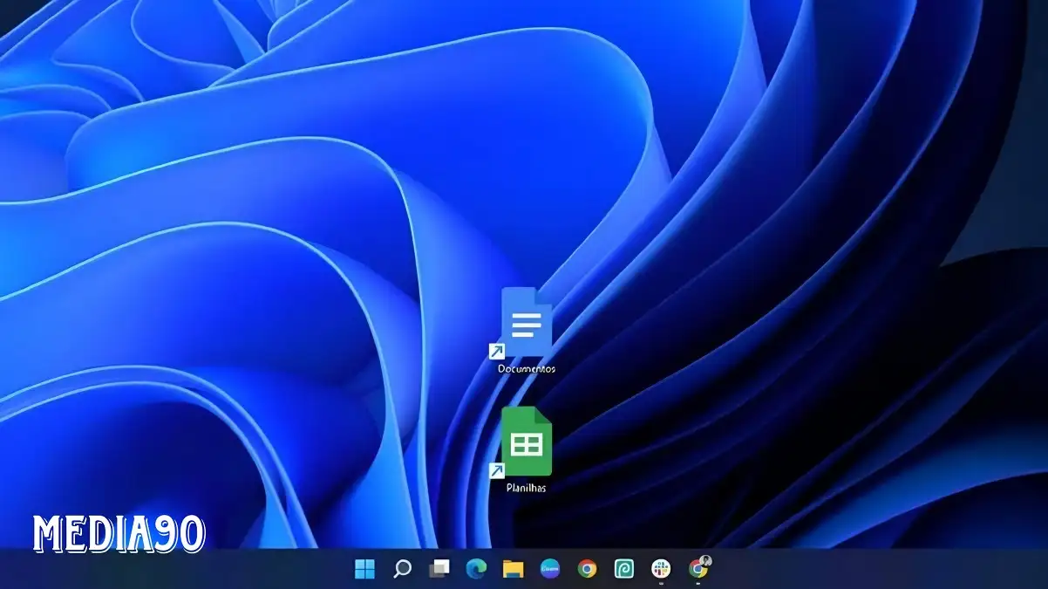
Task: Click the Media90 watermark logo
Action: [x=119, y=532]
